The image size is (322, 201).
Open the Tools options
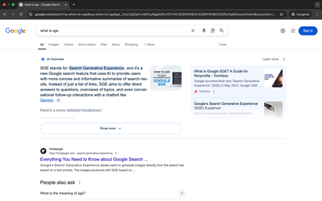(223, 44)
